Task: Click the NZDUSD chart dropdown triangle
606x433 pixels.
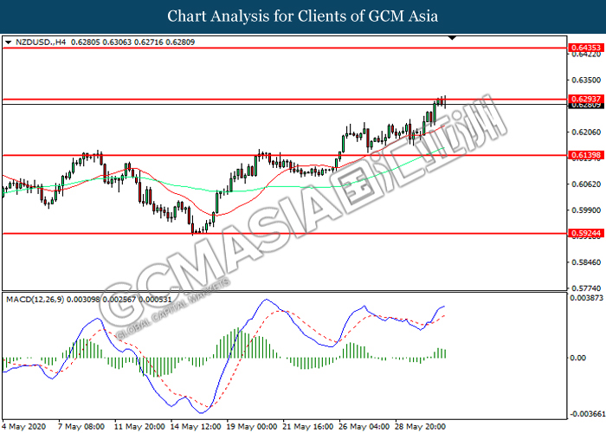Action: click(8, 42)
